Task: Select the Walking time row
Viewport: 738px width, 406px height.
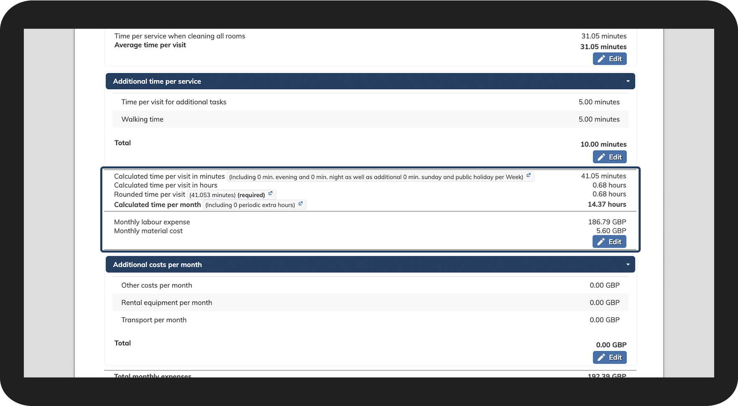Action: click(370, 119)
